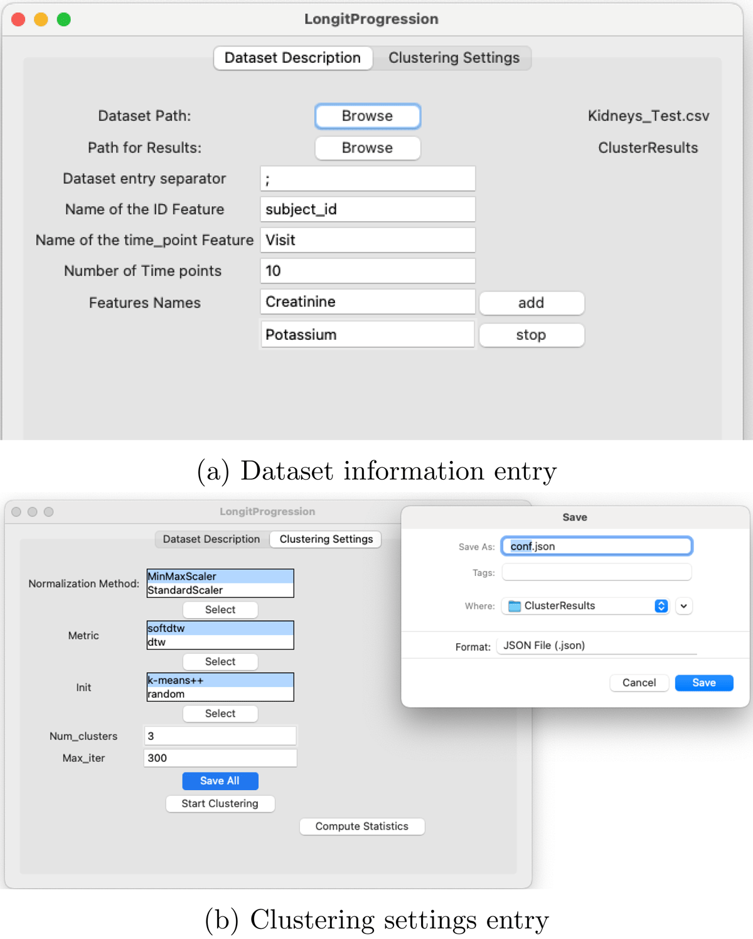This screenshot has height=939, width=753.
Task: Cancel the Save dialog
Action: 639,683
